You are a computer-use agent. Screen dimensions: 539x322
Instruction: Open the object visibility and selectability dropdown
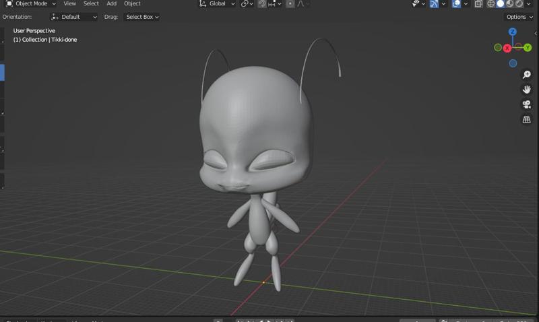click(x=418, y=3)
